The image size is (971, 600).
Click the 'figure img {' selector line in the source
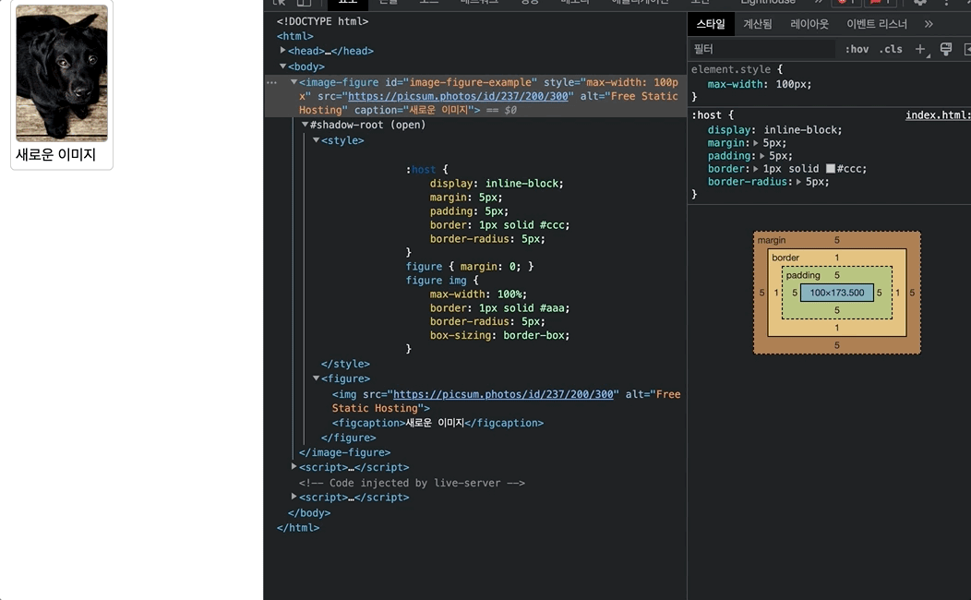pos(442,281)
